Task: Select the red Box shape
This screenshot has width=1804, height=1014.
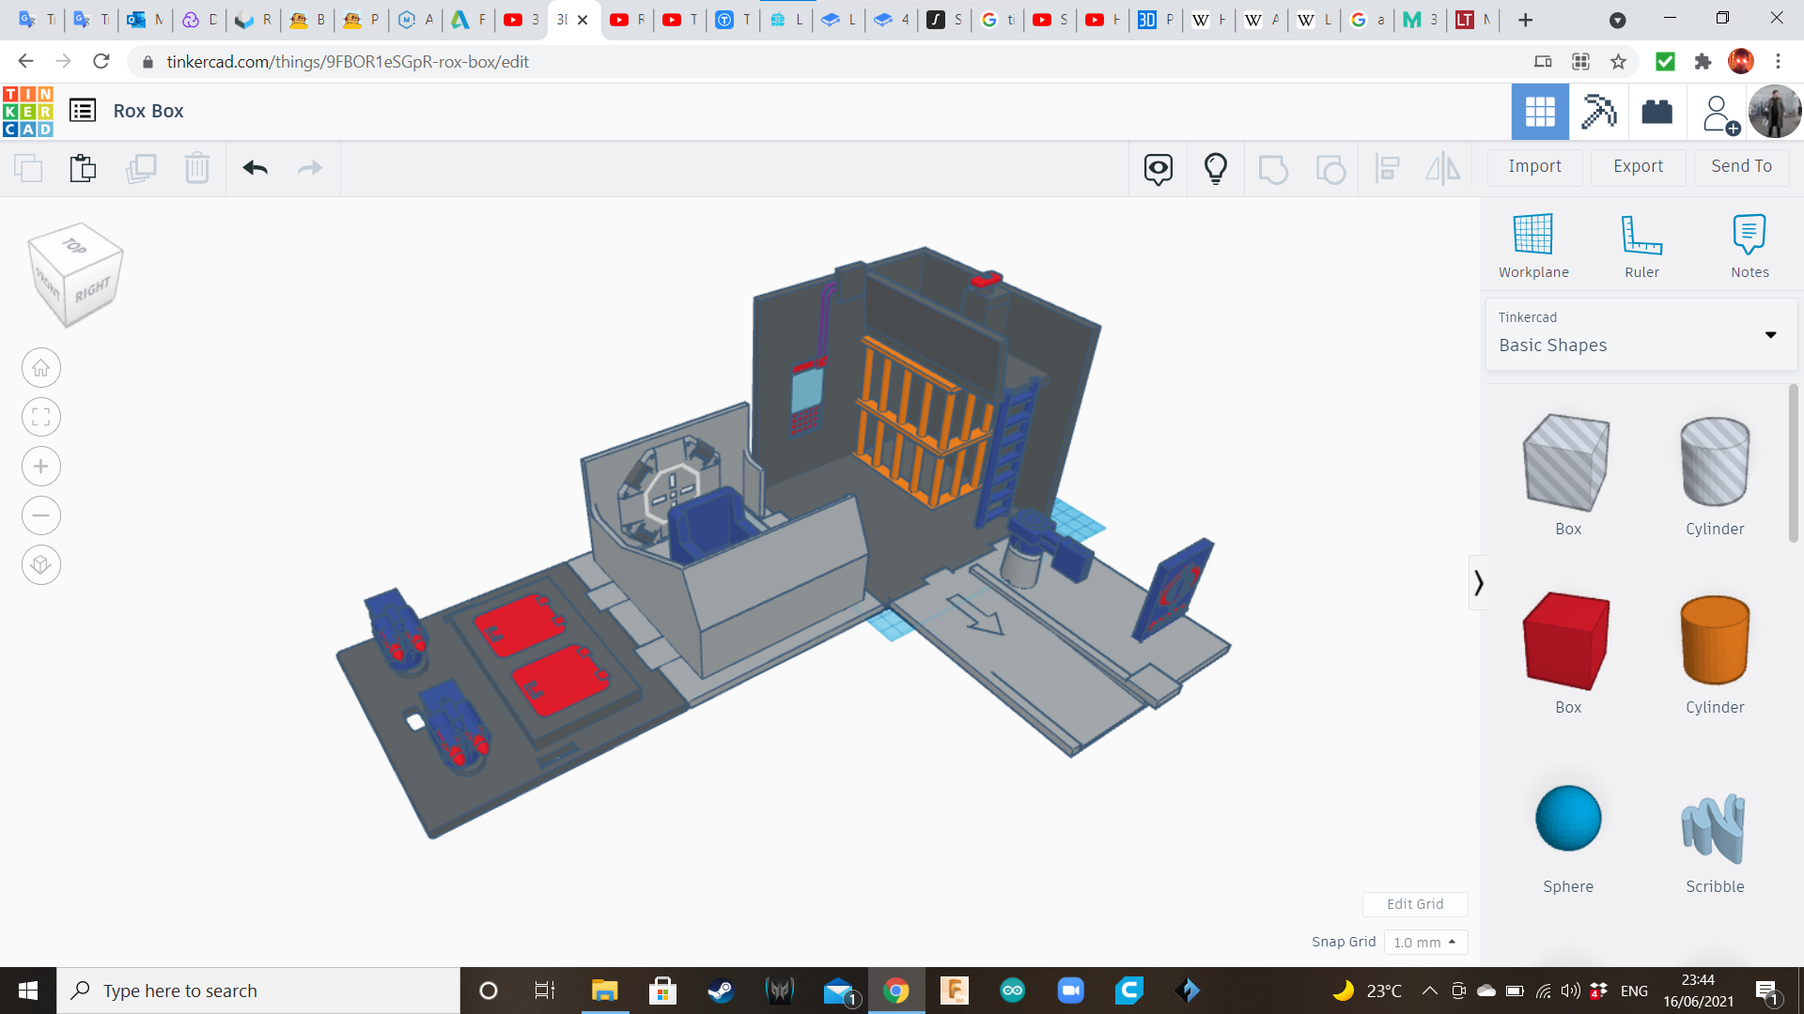Action: click(x=1567, y=641)
